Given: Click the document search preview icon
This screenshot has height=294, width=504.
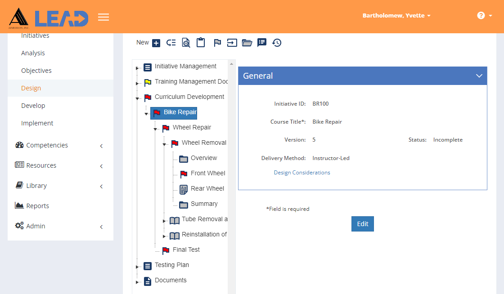Looking at the screenshot, I should tap(186, 43).
